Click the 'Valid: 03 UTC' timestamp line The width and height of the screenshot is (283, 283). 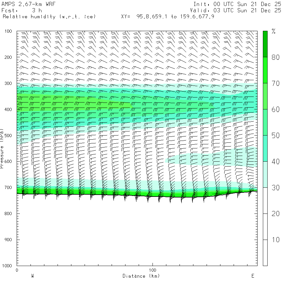[x=237, y=10]
